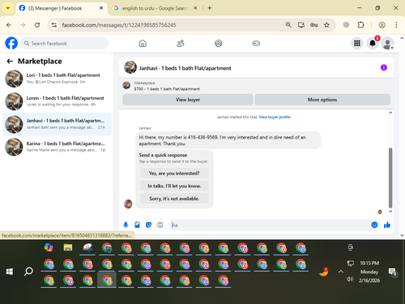Click the Search Facebook field
405x304 pixels.
tap(65, 43)
